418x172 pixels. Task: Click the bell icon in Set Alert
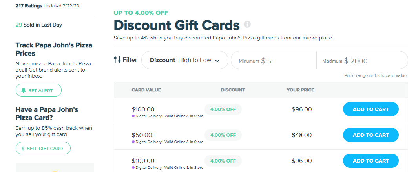click(24, 90)
